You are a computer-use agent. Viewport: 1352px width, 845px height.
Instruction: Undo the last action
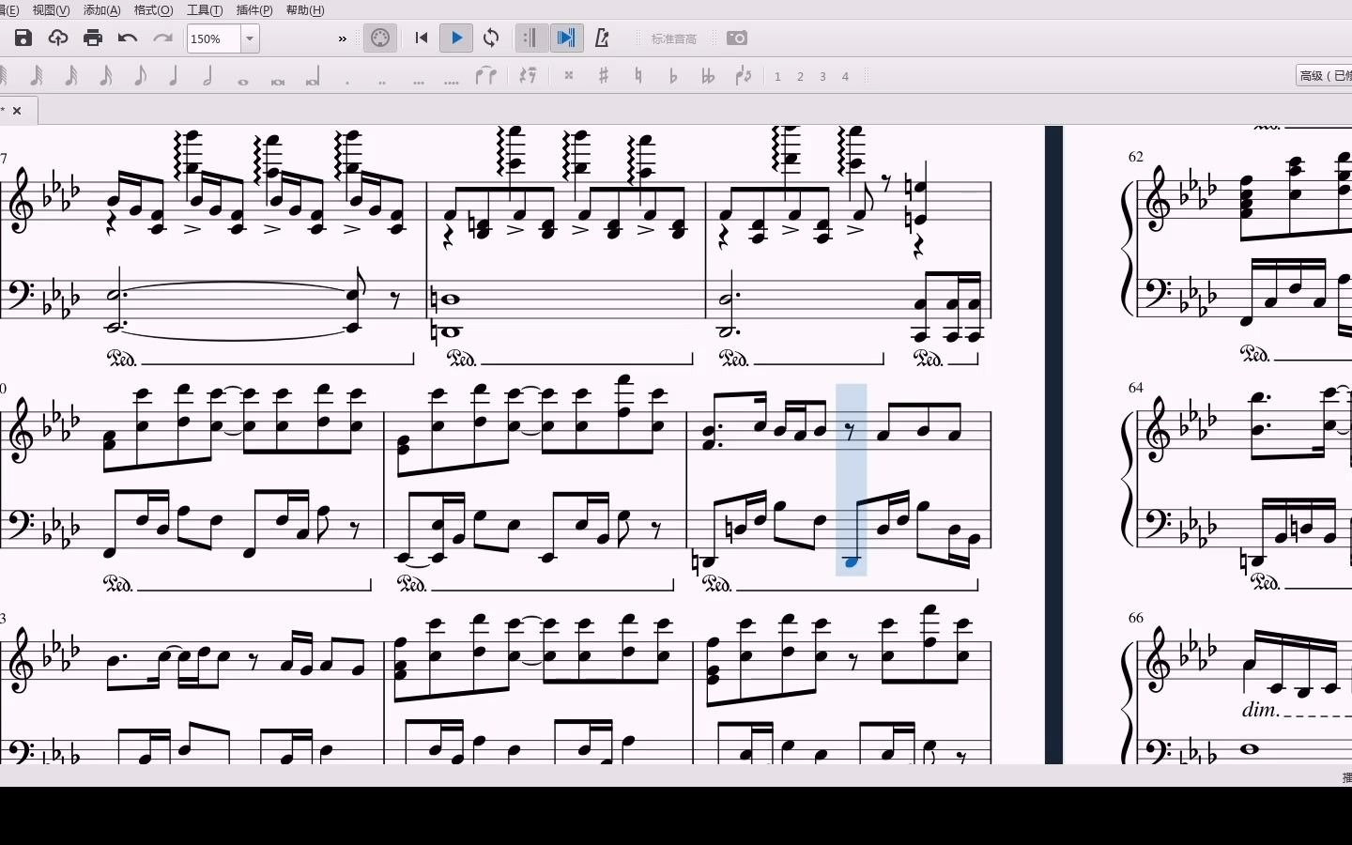128,38
